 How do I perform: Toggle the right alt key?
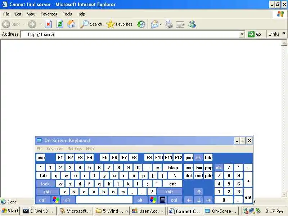[140, 200]
